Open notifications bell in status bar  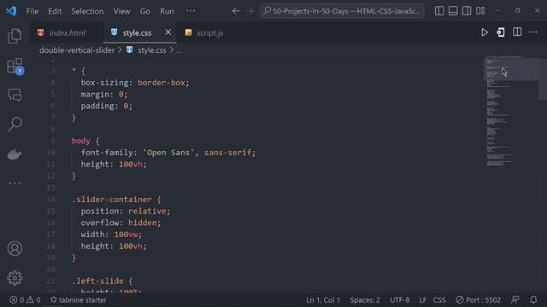pos(533,299)
